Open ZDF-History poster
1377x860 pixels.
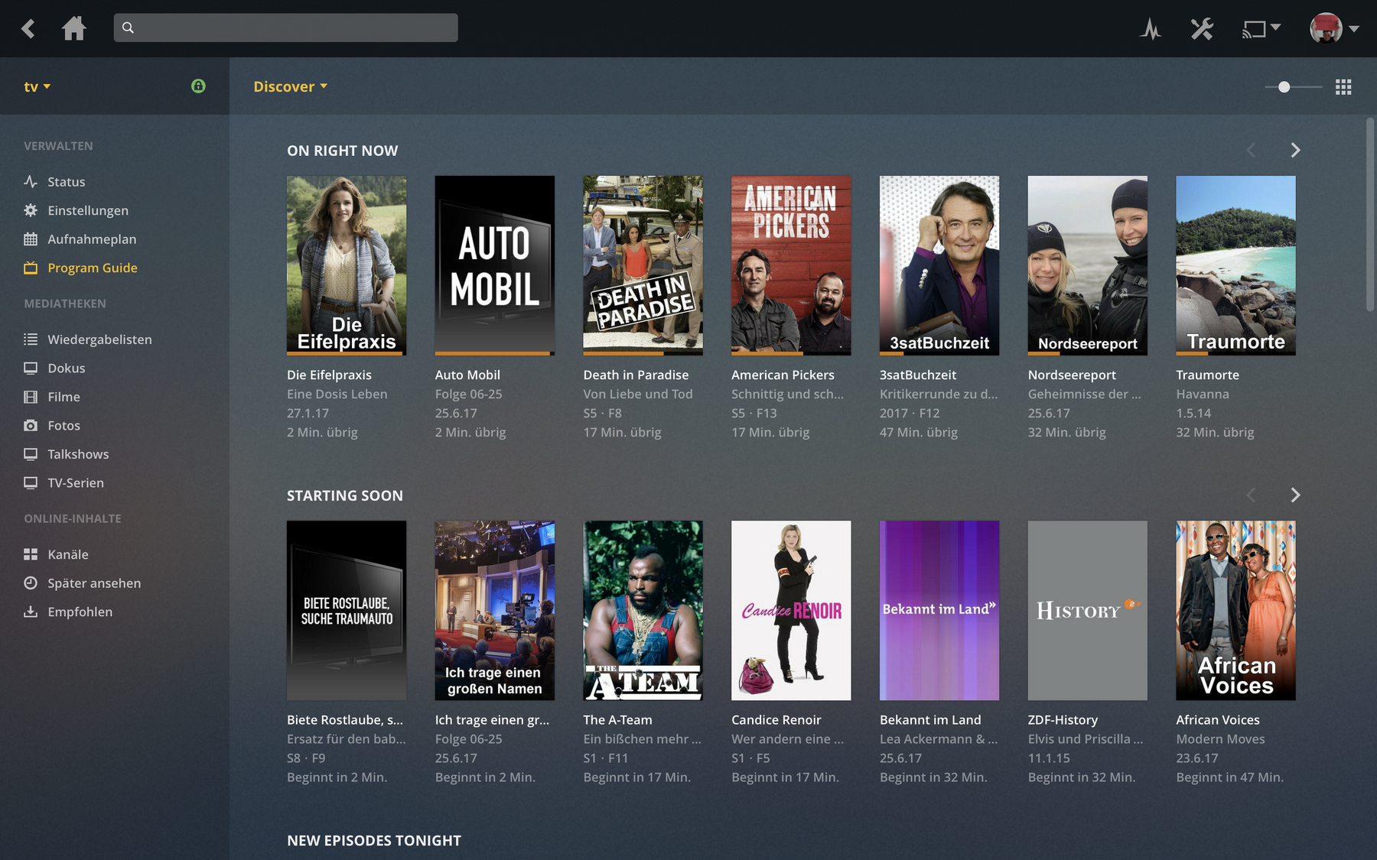(x=1088, y=610)
